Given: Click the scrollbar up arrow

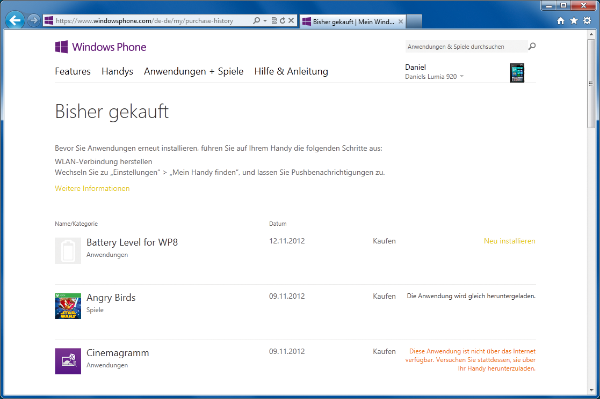Looking at the screenshot, I should click(591, 34).
